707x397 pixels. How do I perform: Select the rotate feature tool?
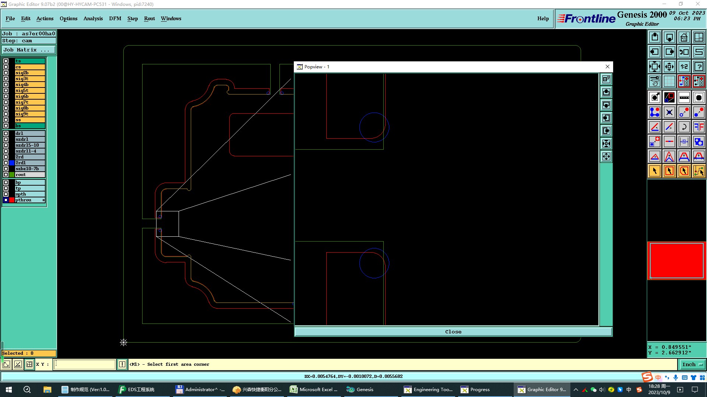coord(684,127)
